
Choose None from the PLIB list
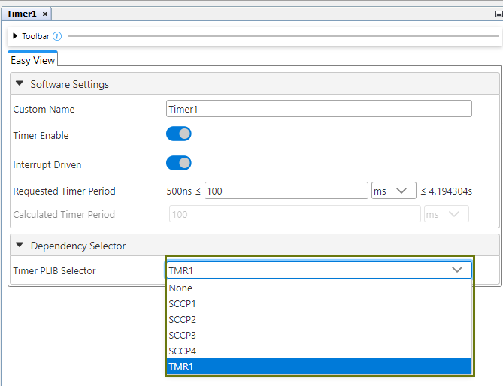click(319, 288)
